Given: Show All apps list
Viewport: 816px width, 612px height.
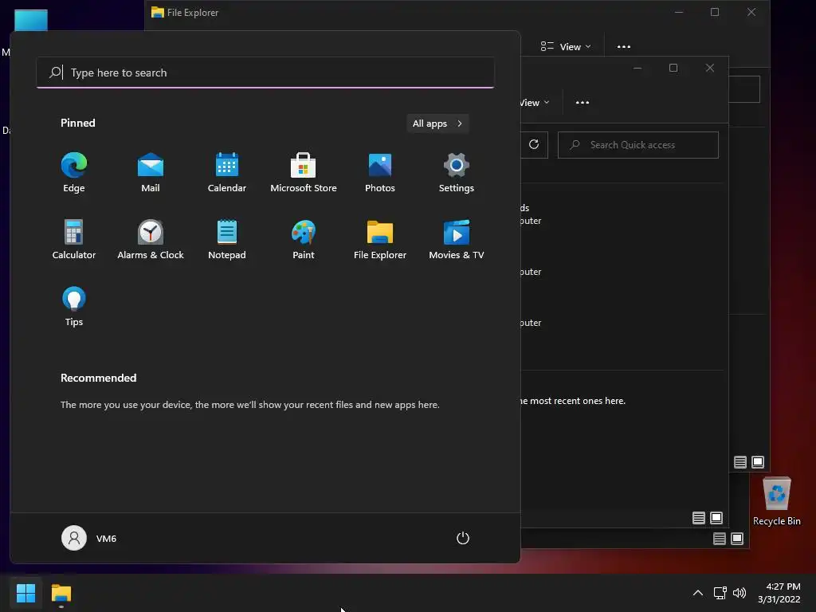Looking at the screenshot, I should 437,124.
